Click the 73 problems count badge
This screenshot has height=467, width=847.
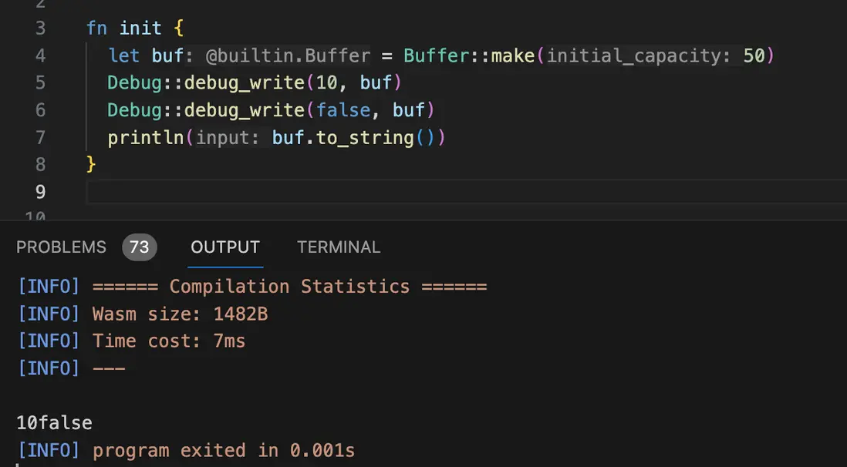point(139,247)
